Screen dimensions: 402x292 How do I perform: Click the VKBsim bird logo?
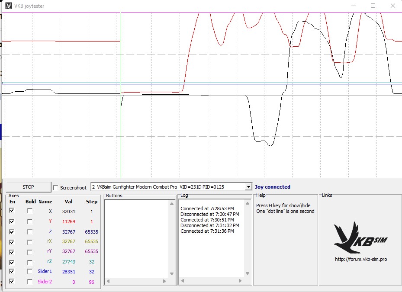[x=360, y=237]
